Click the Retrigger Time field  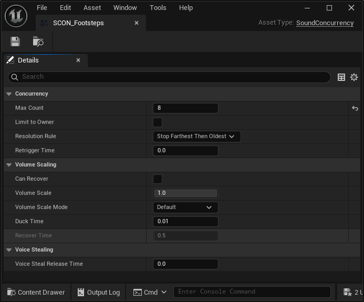click(185, 151)
